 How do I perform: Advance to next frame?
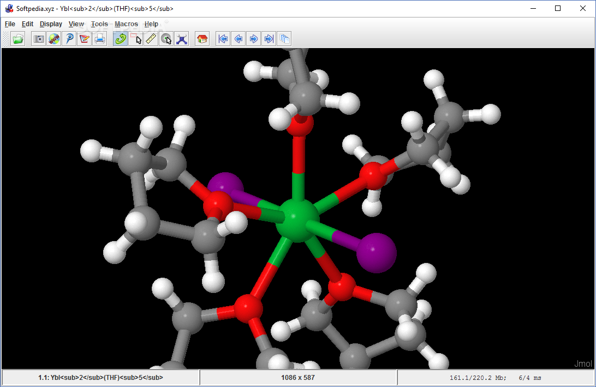(x=254, y=39)
